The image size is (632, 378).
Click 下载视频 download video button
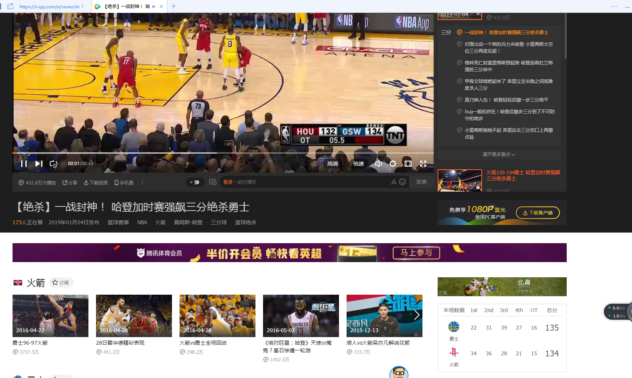click(96, 183)
